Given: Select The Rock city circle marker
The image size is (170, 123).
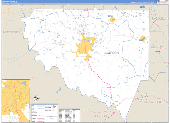Looking at the screenshot, I should click(112, 20).
